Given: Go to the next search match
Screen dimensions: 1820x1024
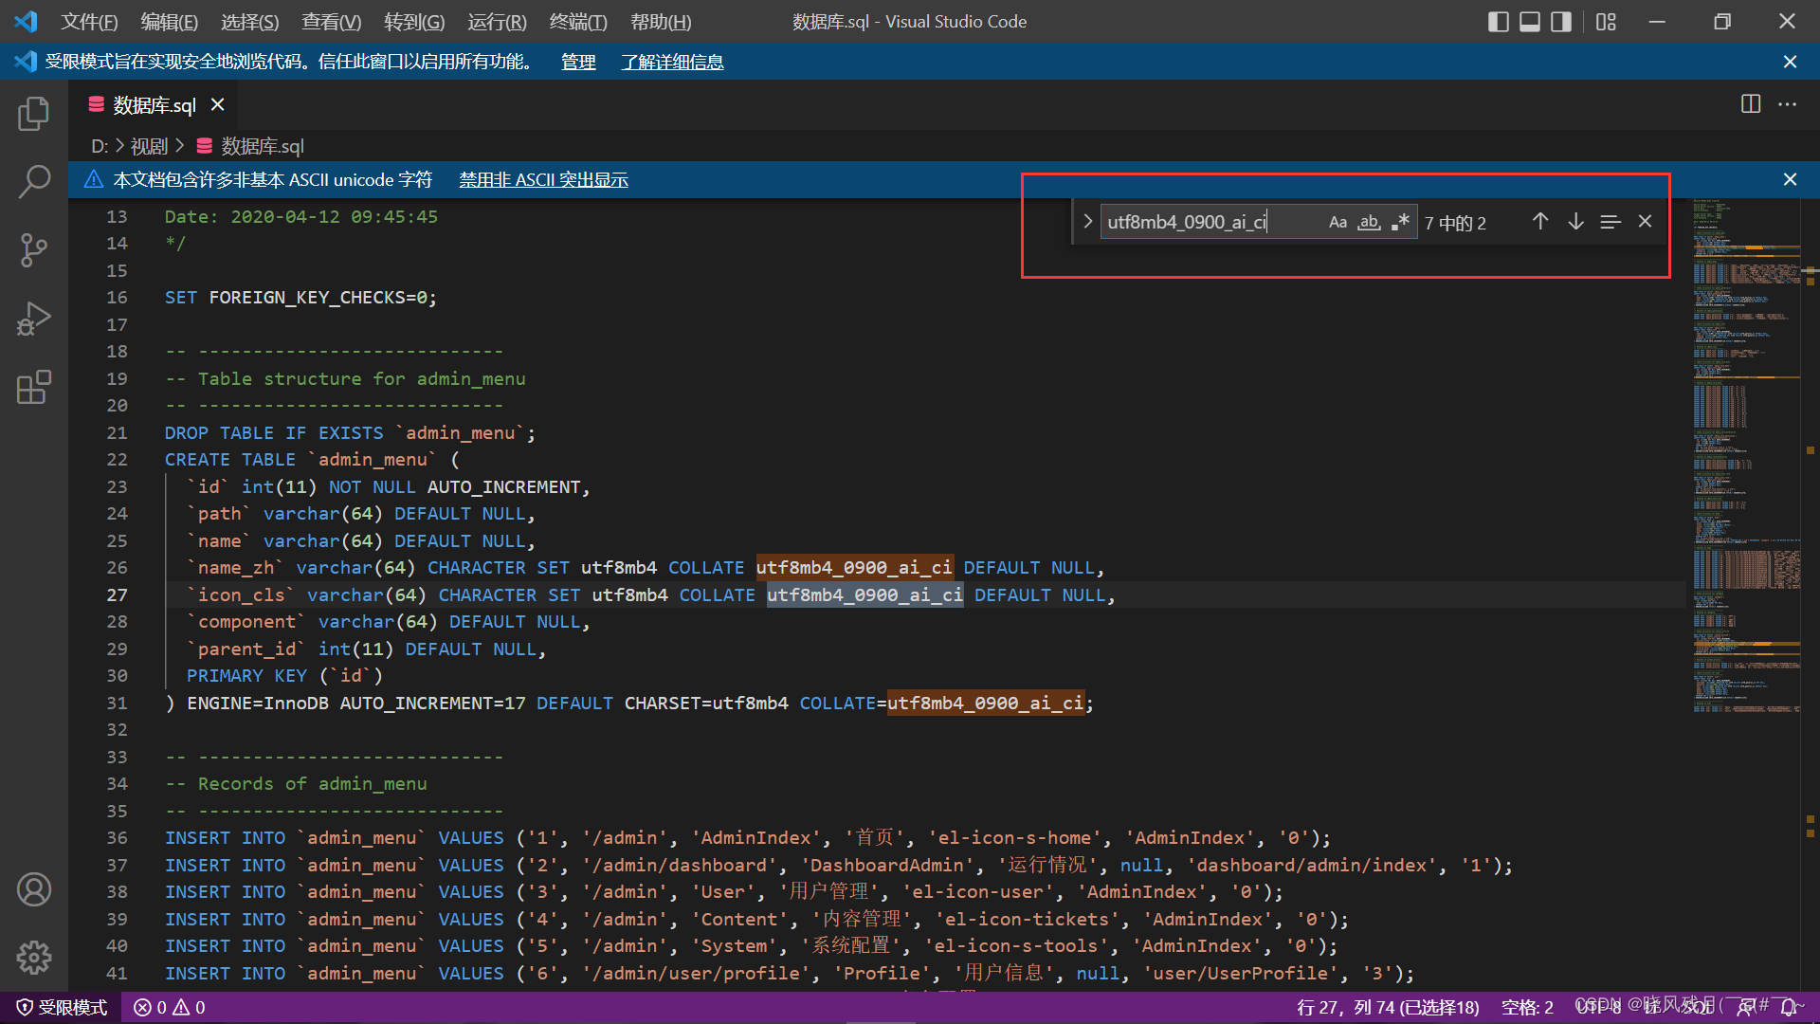Looking at the screenshot, I should pyautogui.click(x=1575, y=222).
